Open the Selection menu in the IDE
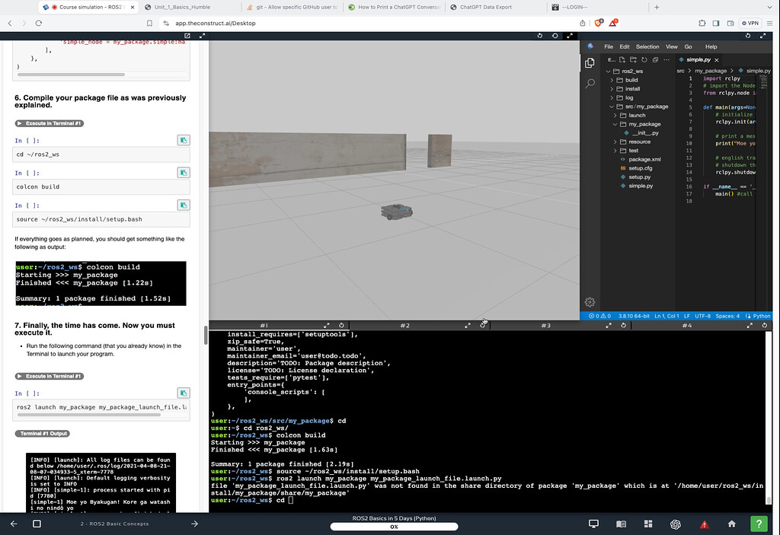The image size is (780, 535). click(x=647, y=46)
